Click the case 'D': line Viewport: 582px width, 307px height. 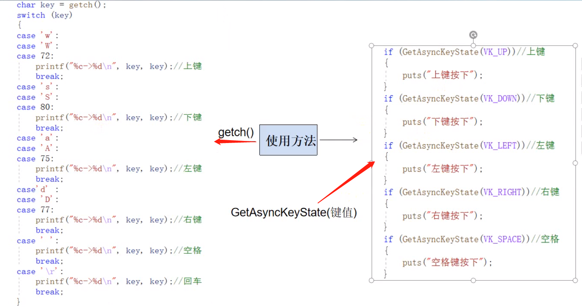[38, 200]
